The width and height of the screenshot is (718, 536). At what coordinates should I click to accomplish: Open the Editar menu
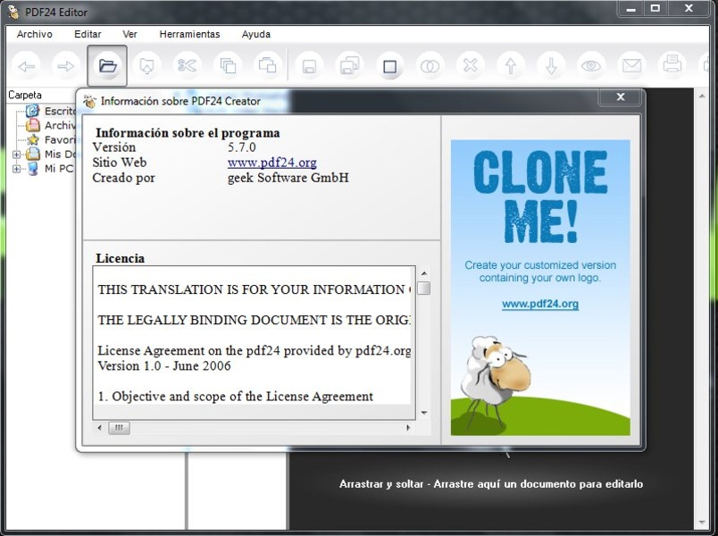tap(88, 34)
